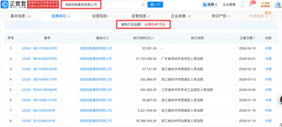Open case (2026)粤0309执9799号
Image resolution: width=282 pixels, height=127 pixels.
pyautogui.click(x=39, y=59)
